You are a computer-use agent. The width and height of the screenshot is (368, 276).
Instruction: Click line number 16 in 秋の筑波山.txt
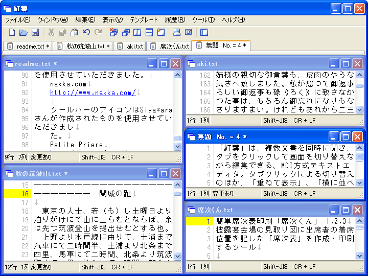pyautogui.click(x=25, y=194)
